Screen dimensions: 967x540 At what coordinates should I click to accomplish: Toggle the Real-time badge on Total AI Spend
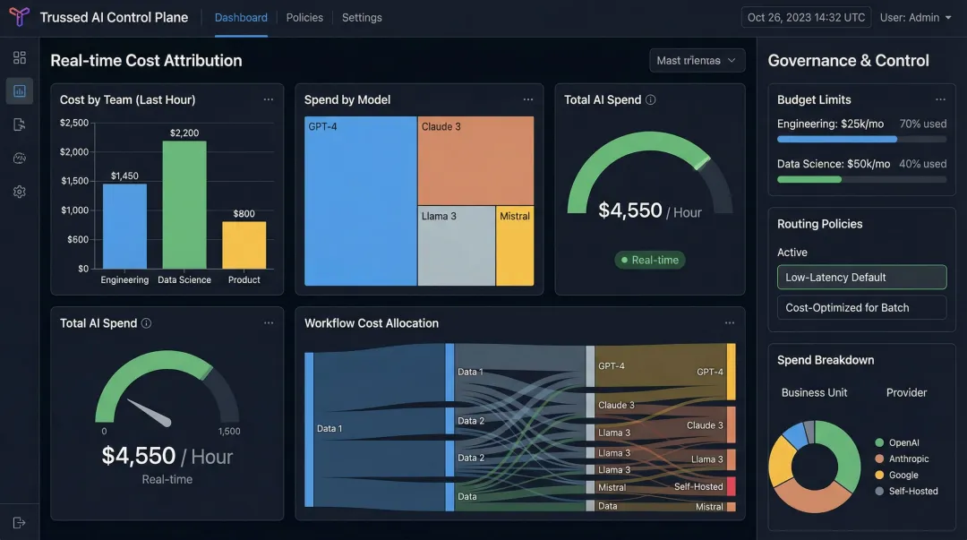pyautogui.click(x=649, y=260)
